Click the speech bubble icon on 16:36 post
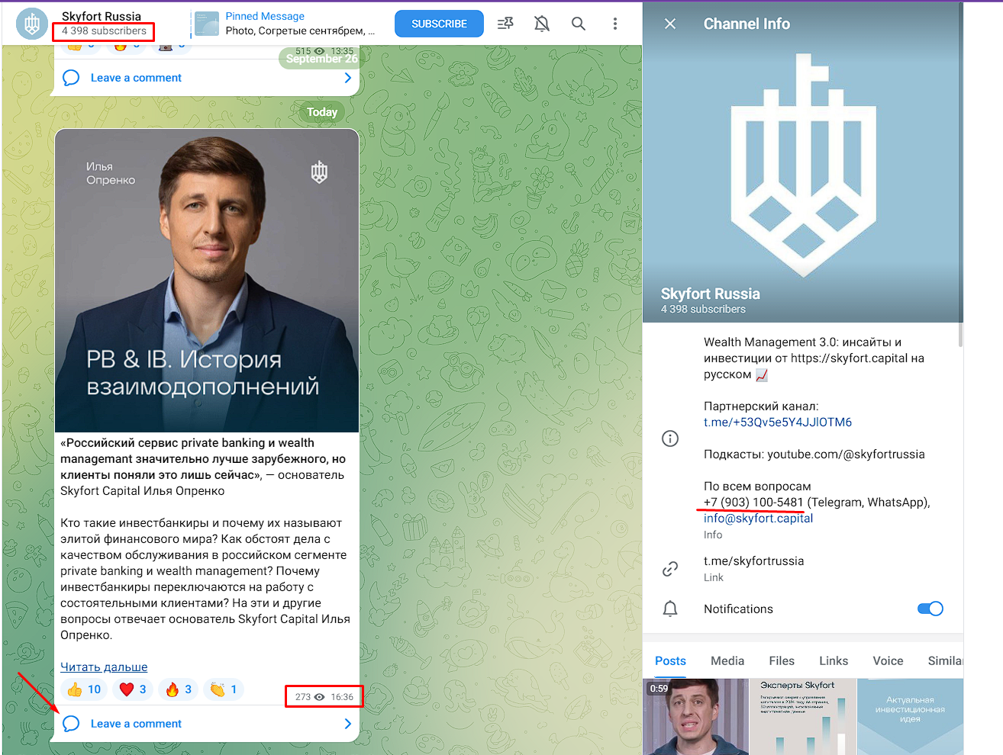This screenshot has width=1003, height=755. [71, 724]
